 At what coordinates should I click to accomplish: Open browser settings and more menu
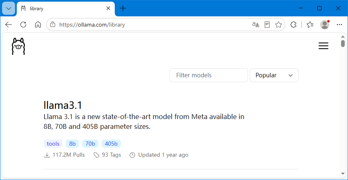pos(339,25)
